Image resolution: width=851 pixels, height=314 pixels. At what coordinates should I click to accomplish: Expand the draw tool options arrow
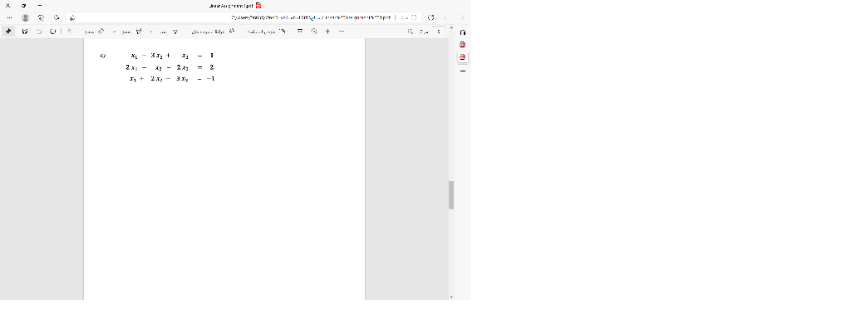coord(114,32)
